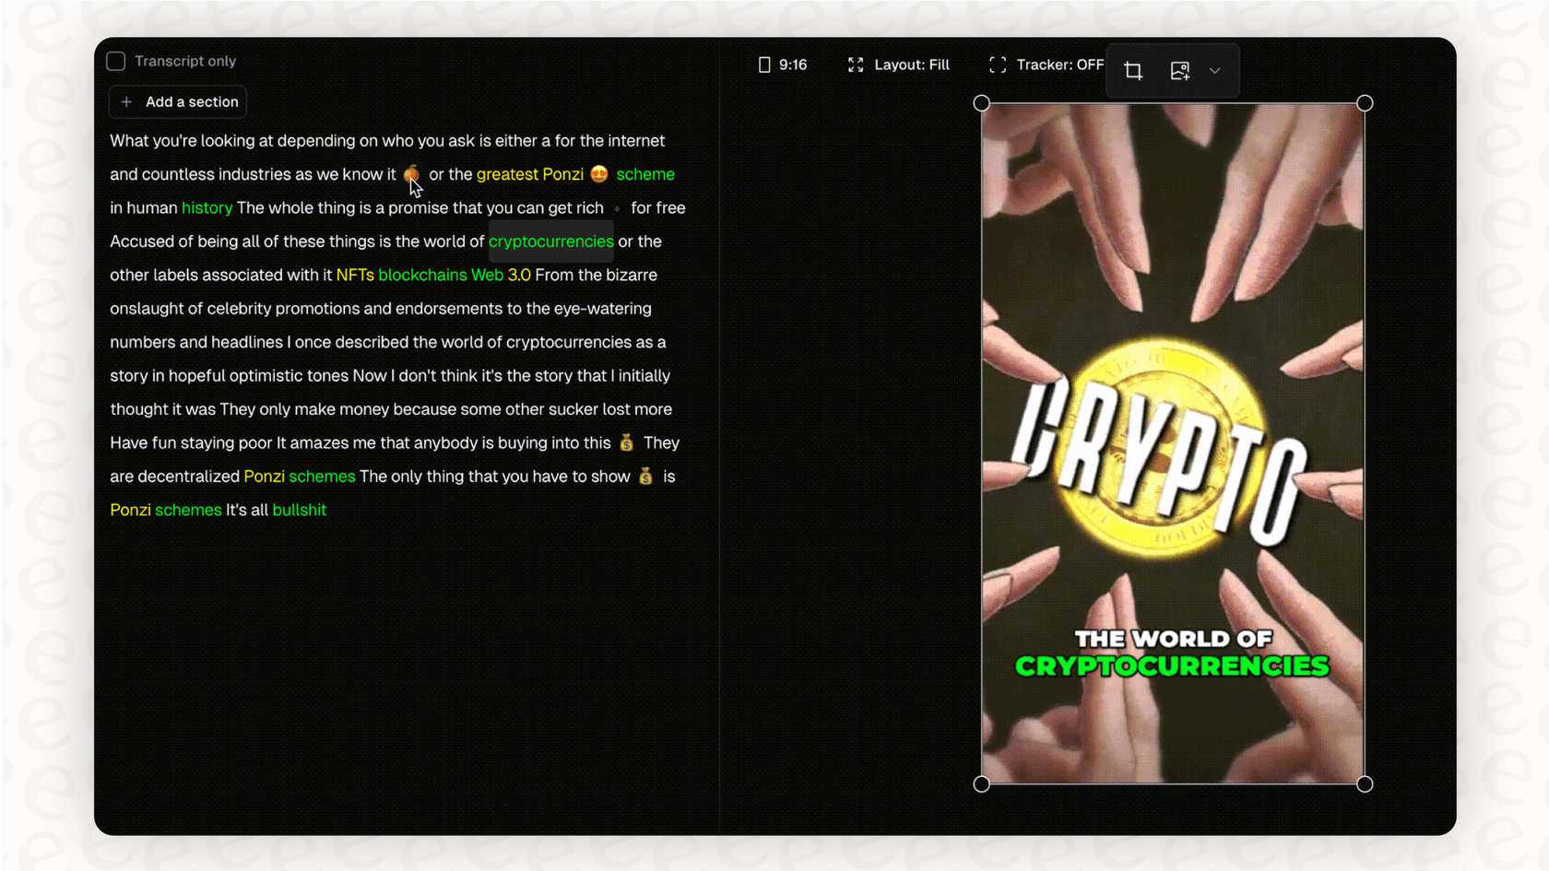Click the money bag emoji after 'buying into this'
The width and height of the screenshot is (1549, 871).
point(626,442)
